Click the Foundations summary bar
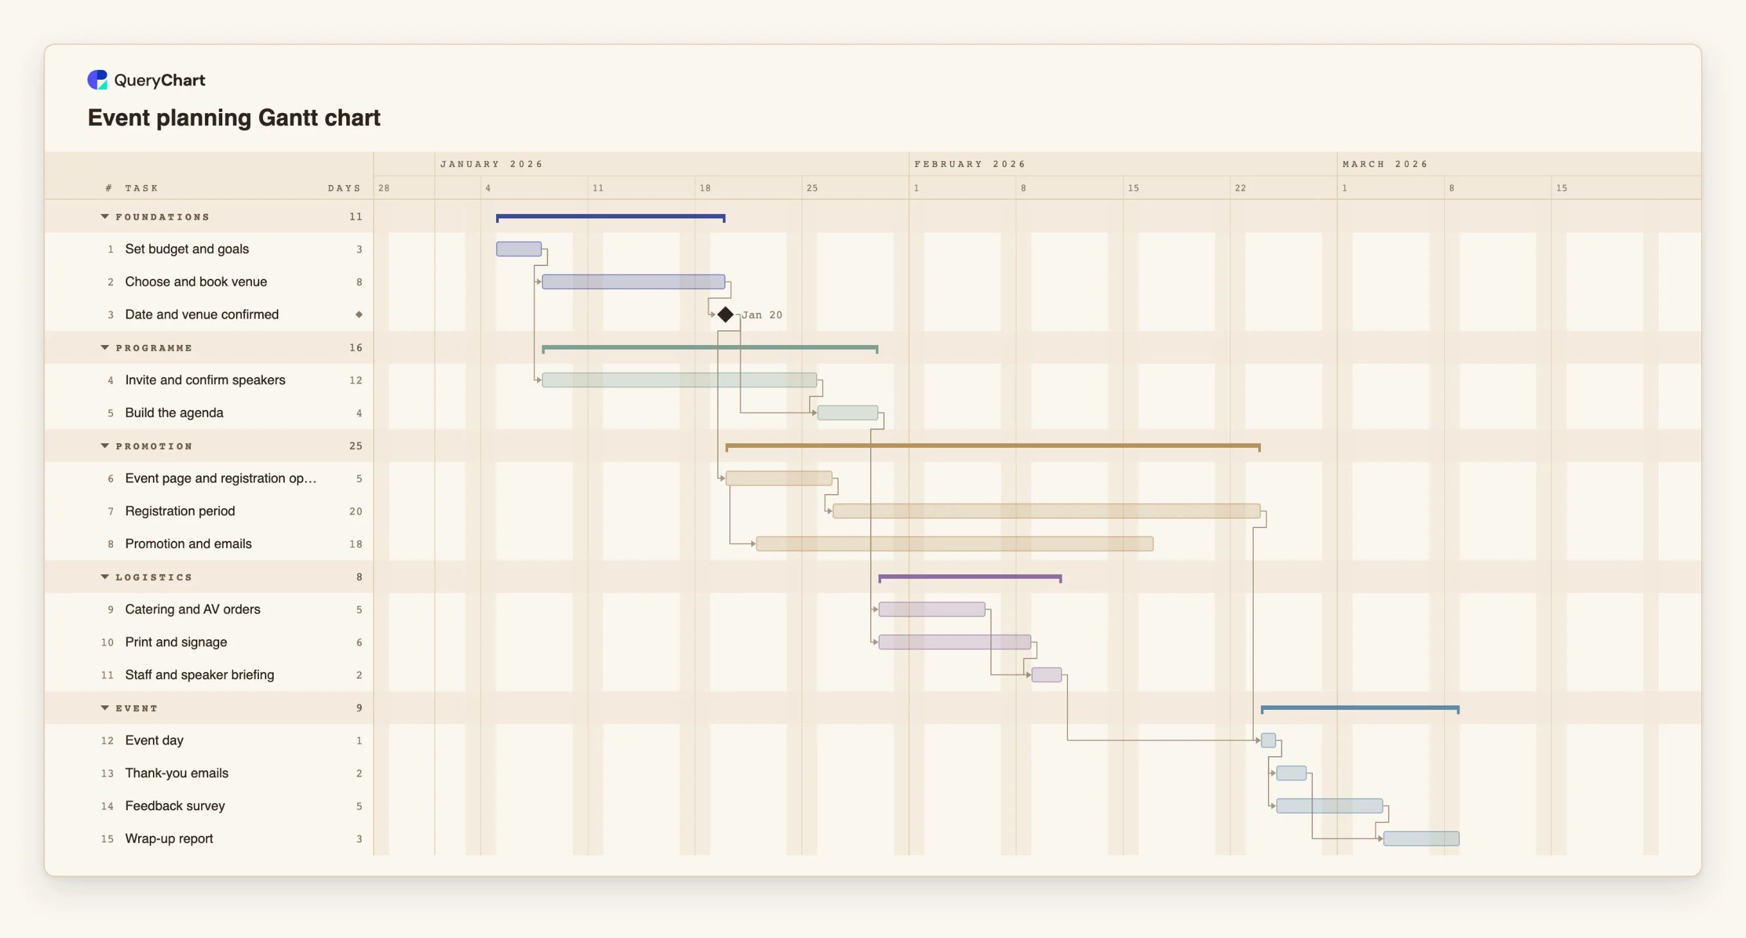1746x938 pixels. [x=610, y=218]
